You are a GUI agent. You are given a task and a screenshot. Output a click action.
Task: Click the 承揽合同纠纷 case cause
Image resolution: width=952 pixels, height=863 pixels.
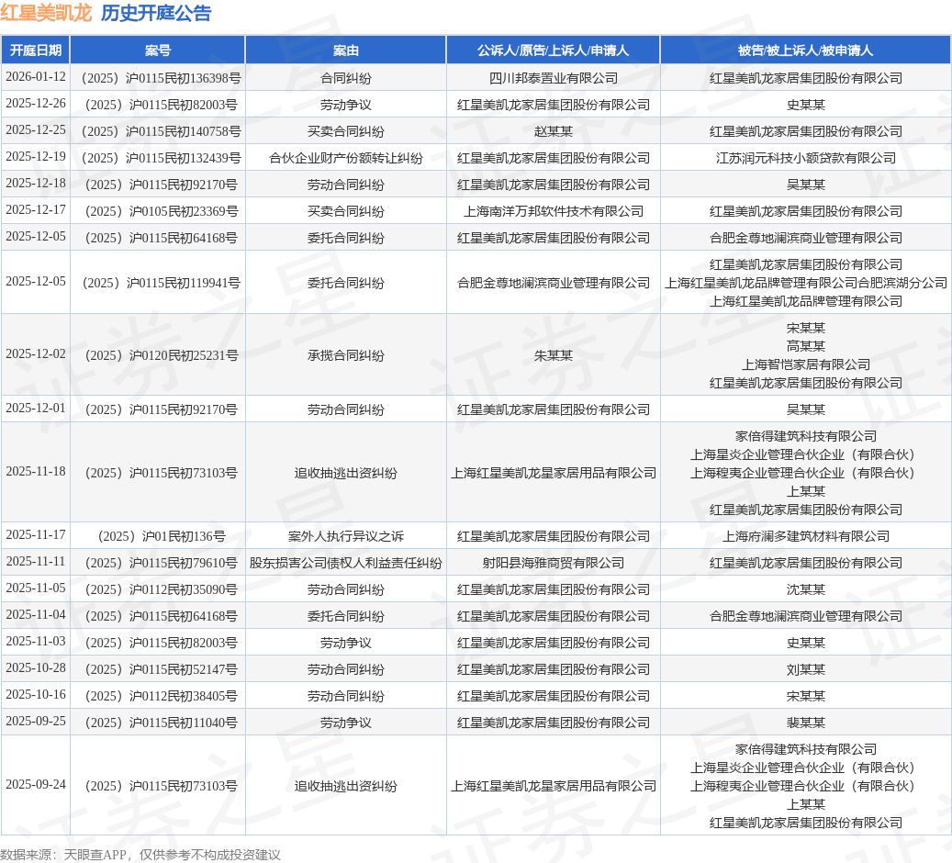click(345, 355)
